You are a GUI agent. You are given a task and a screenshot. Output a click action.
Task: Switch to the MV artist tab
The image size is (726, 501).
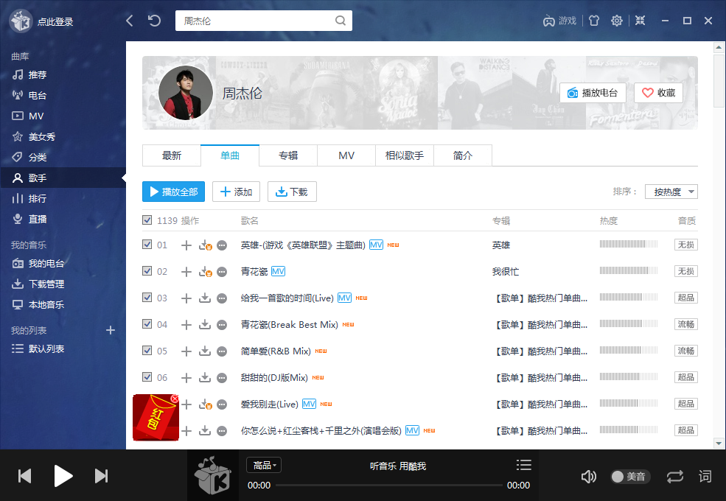(346, 155)
